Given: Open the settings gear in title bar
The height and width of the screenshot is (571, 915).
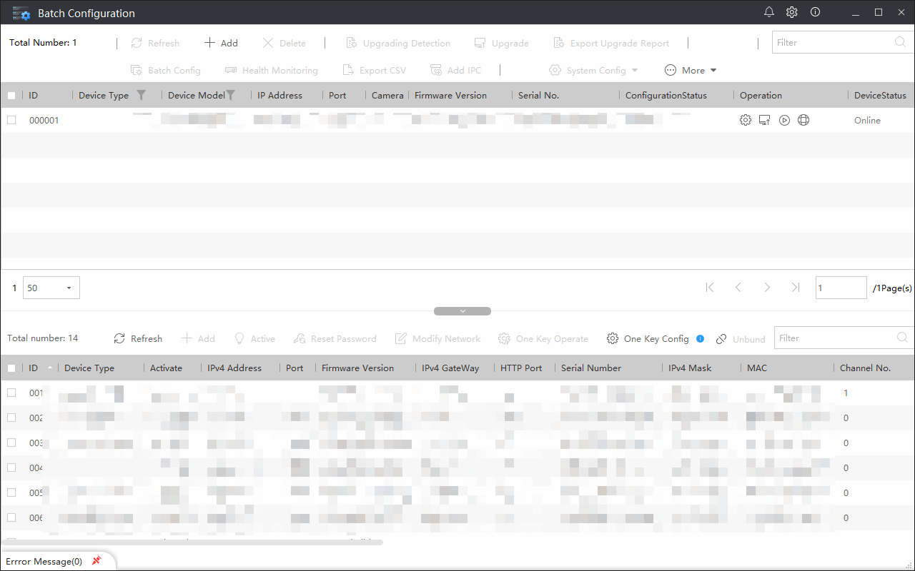Looking at the screenshot, I should pos(792,12).
